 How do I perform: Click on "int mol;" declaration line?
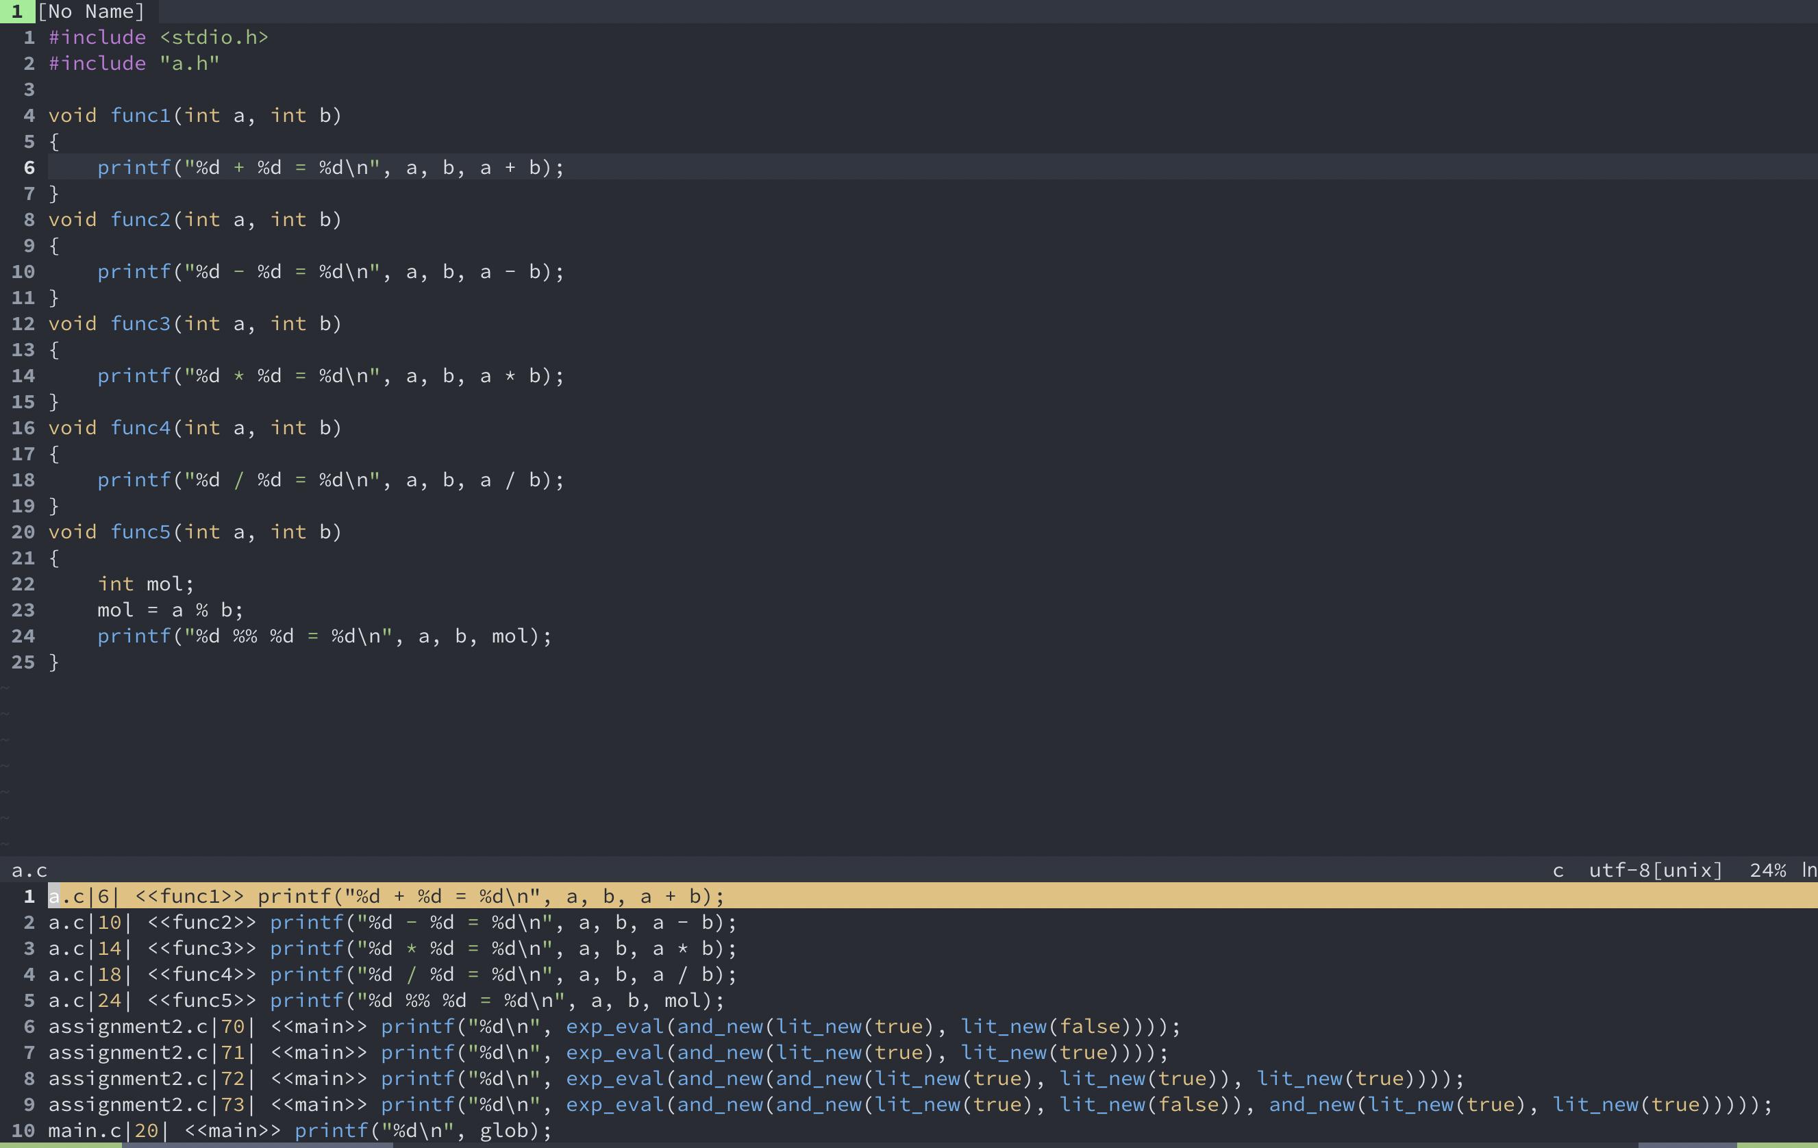[146, 584]
